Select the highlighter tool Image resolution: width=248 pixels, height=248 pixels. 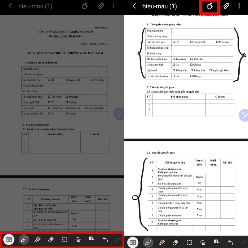[37, 239]
